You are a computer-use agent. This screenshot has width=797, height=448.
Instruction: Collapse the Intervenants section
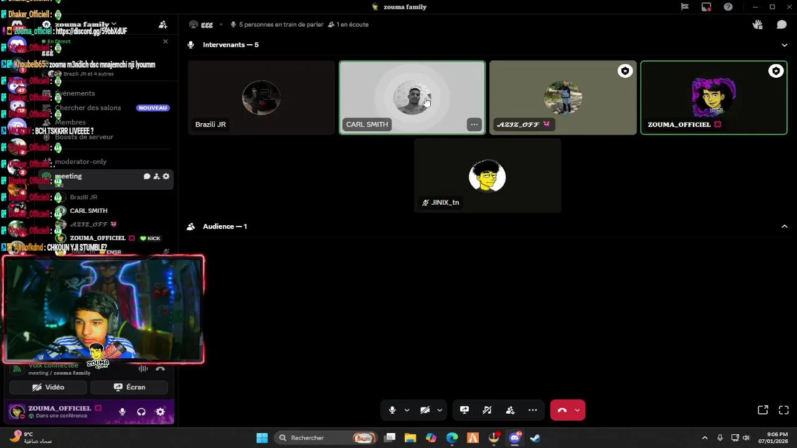pyautogui.click(x=785, y=45)
